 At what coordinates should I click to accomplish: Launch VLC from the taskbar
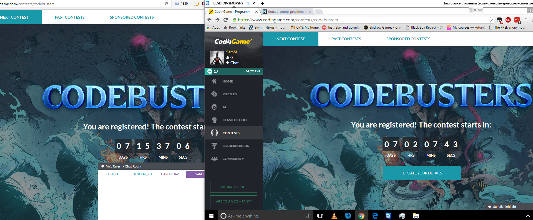[x=334, y=216]
